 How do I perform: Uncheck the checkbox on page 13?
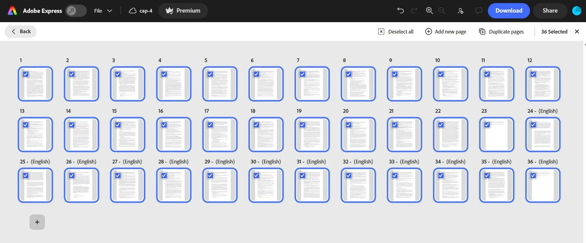click(26, 125)
